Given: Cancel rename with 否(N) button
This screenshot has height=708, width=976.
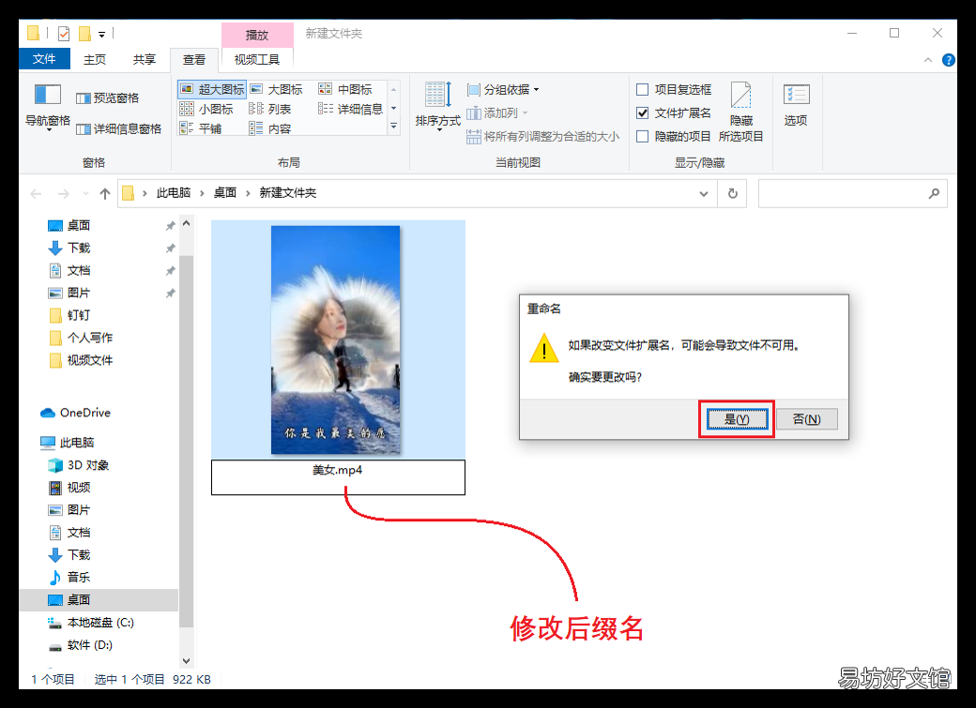Looking at the screenshot, I should point(807,419).
